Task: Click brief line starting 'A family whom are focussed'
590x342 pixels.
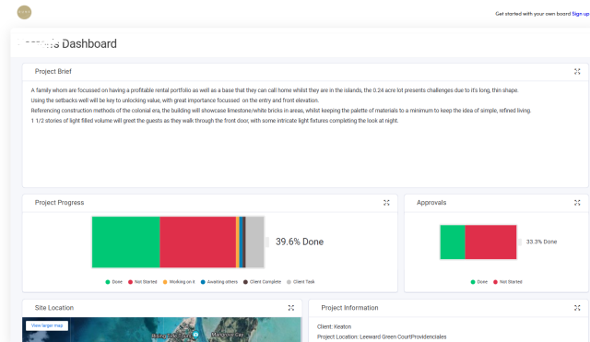Action: click(275, 90)
